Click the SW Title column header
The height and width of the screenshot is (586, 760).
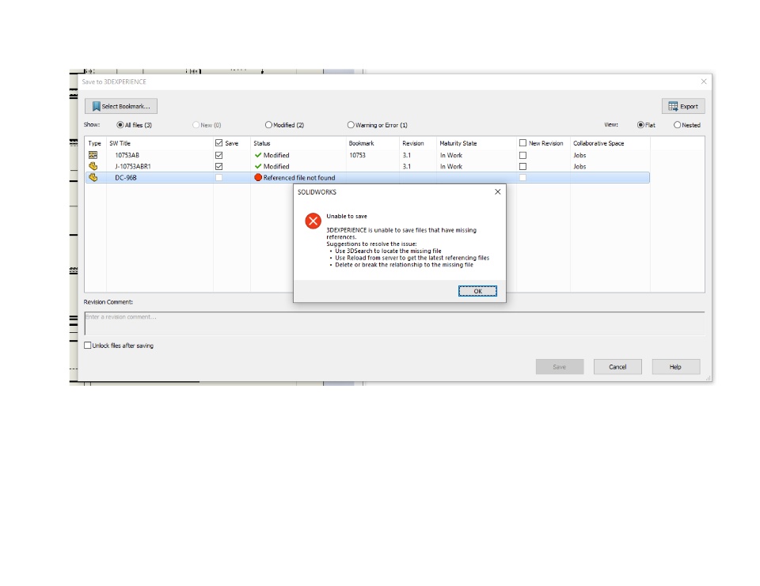[x=120, y=143]
